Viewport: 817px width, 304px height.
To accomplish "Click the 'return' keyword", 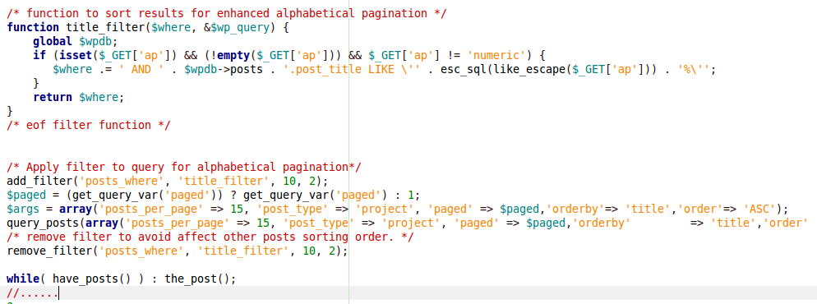I will point(53,97).
